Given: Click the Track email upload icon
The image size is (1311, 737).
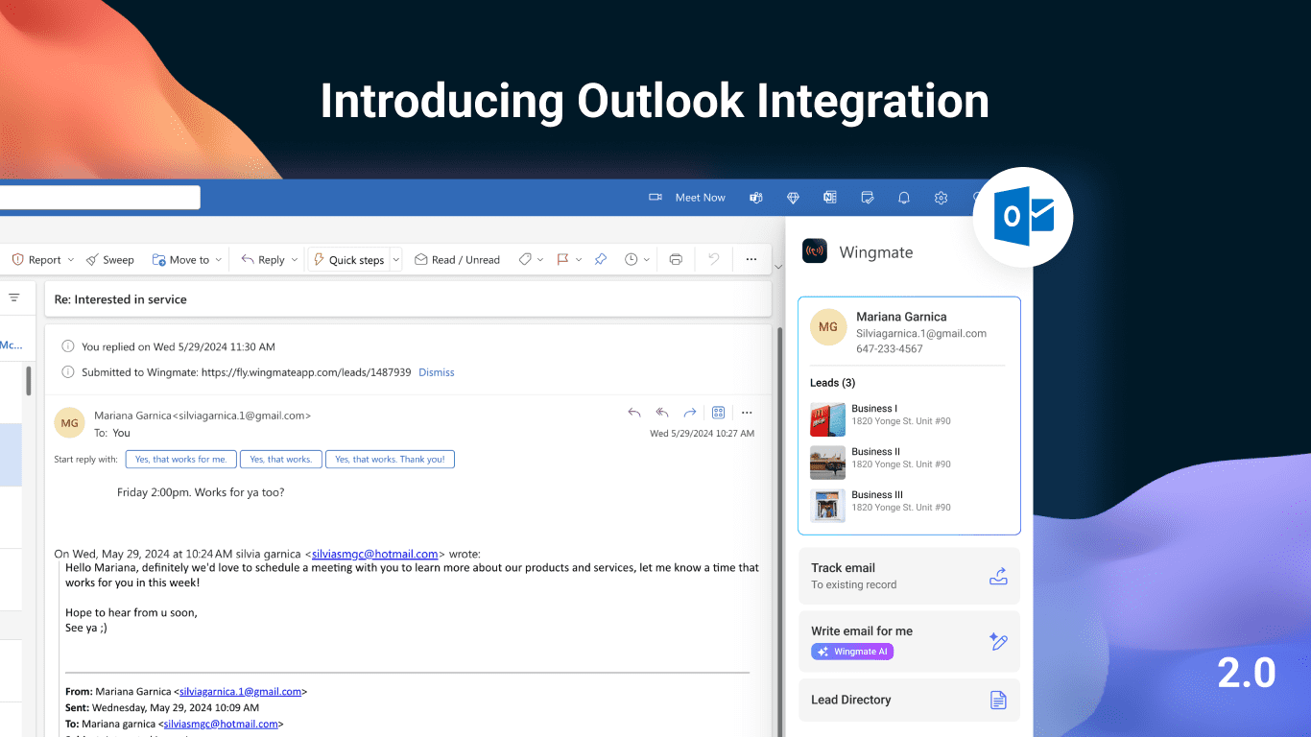Looking at the screenshot, I should pyautogui.click(x=998, y=576).
